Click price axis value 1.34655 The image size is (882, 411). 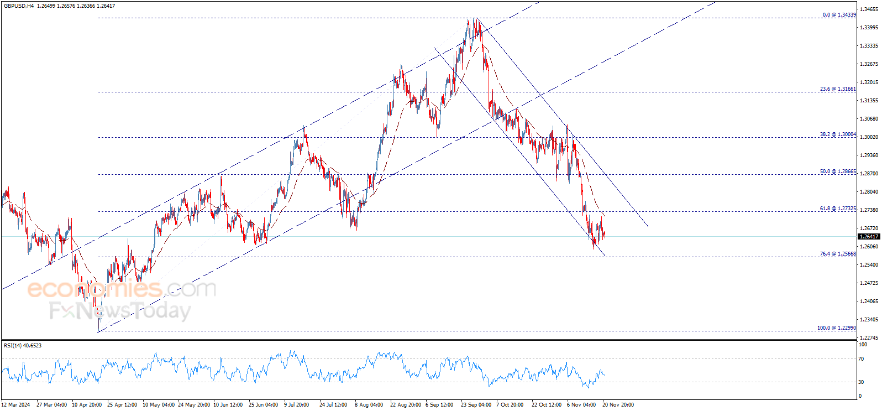pyautogui.click(x=869, y=9)
